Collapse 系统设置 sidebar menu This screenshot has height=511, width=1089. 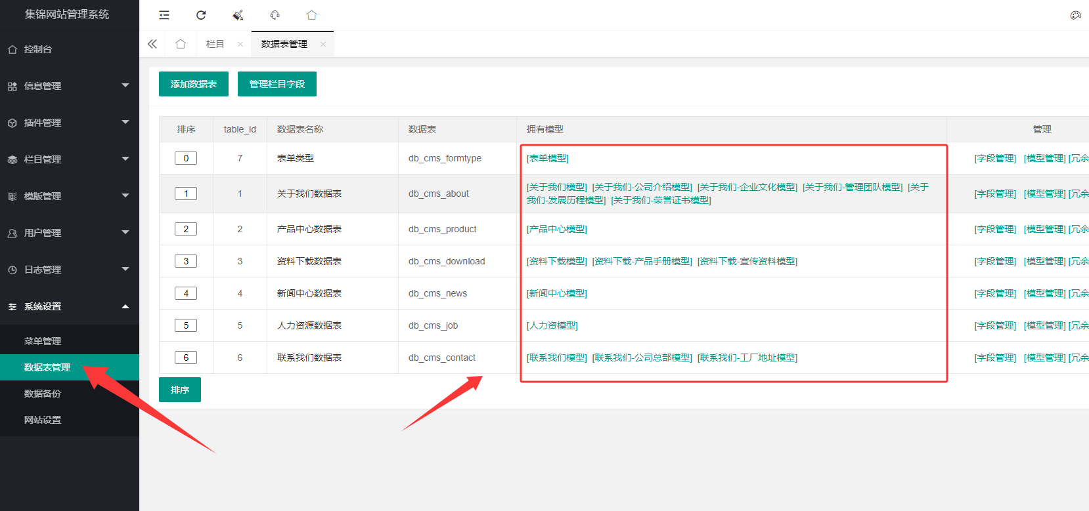[70, 306]
